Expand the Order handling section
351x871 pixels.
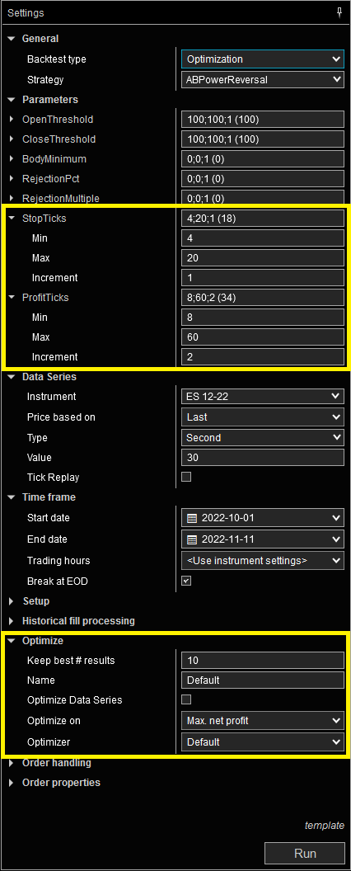pos(12,763)
